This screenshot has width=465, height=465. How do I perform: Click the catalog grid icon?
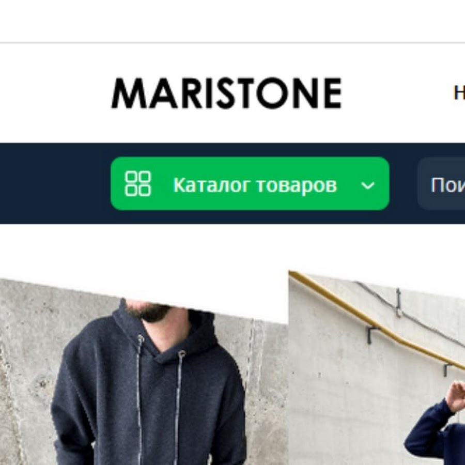[138, 183]
